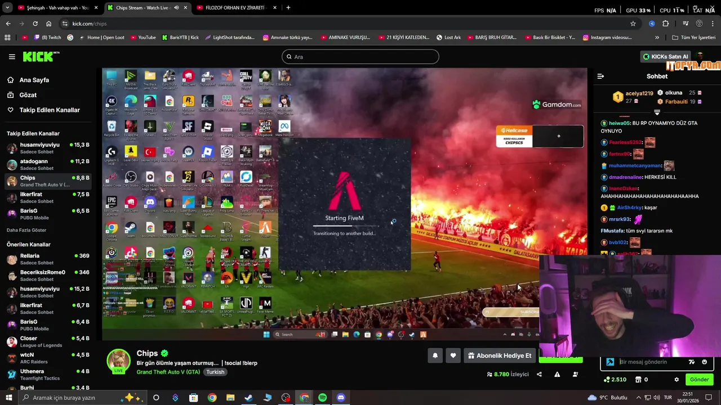Open the emoji picker in chat input
This screenshot has height=405, width=721.
click(705, 362)
